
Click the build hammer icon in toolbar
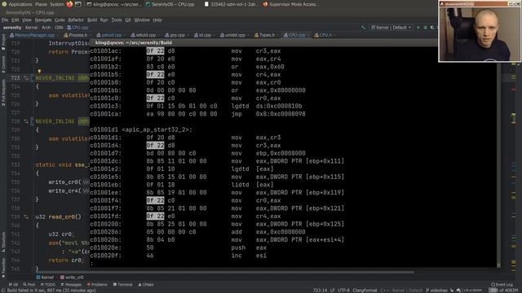click(x=363, y=28)
